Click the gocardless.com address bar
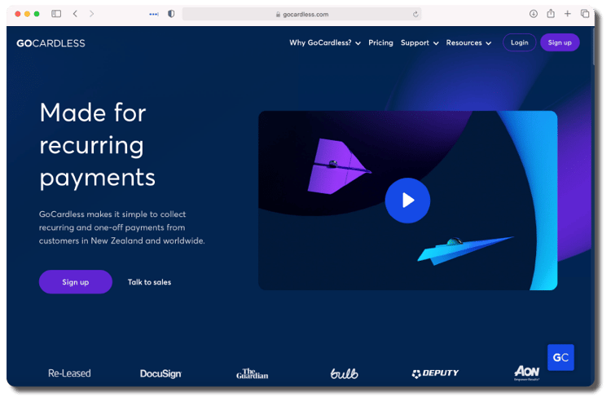The height and width of the screenshot is (397, 611). tap(301, 14)
